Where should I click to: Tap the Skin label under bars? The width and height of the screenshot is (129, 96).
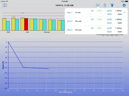(x=27, y=32)
